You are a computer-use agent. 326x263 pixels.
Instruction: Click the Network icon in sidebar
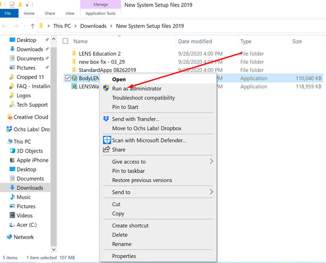click(9, 237)
